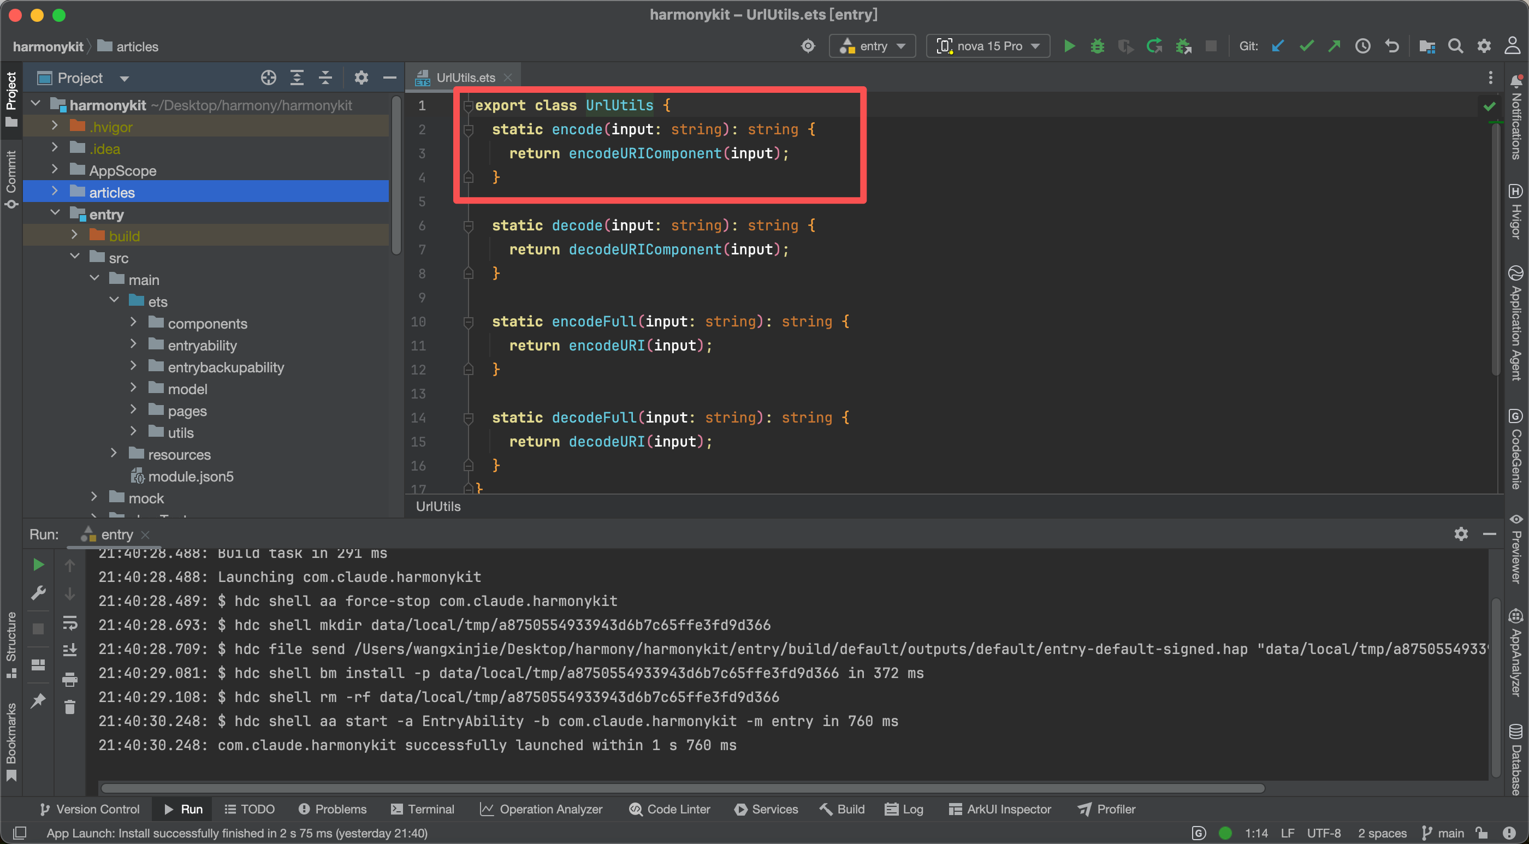Open Search Everywhere magnifier icon
The height and width of the screenshot is (844, 1529).
1455,46
